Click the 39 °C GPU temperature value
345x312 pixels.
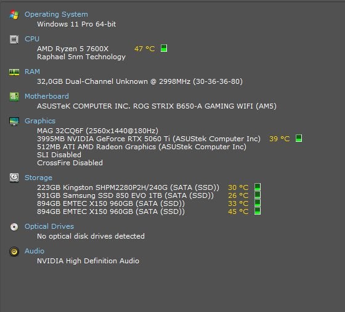coord(280,139)
